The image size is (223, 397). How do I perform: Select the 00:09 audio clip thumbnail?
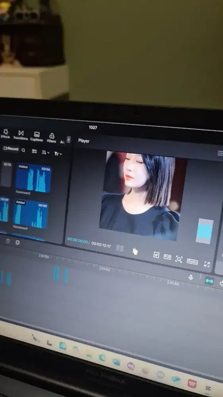point(4,209)
